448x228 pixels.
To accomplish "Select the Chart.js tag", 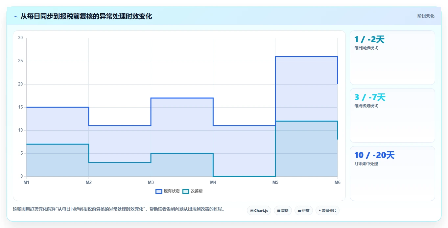I will coord(259,211).
